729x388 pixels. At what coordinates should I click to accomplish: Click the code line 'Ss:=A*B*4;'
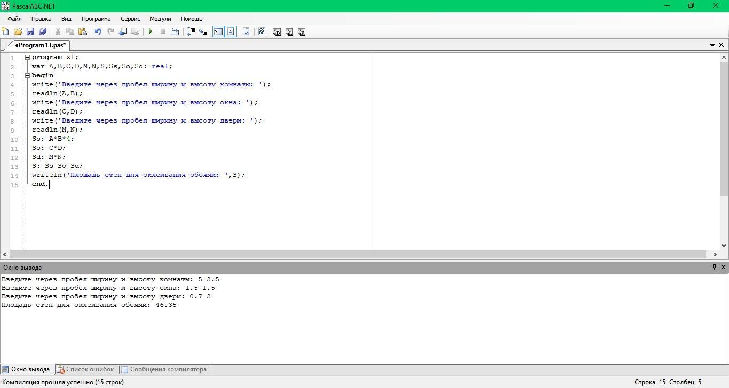53,139
